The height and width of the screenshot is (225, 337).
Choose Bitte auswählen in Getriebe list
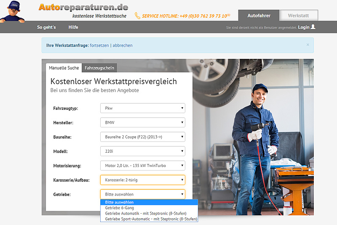click(149, 202)
